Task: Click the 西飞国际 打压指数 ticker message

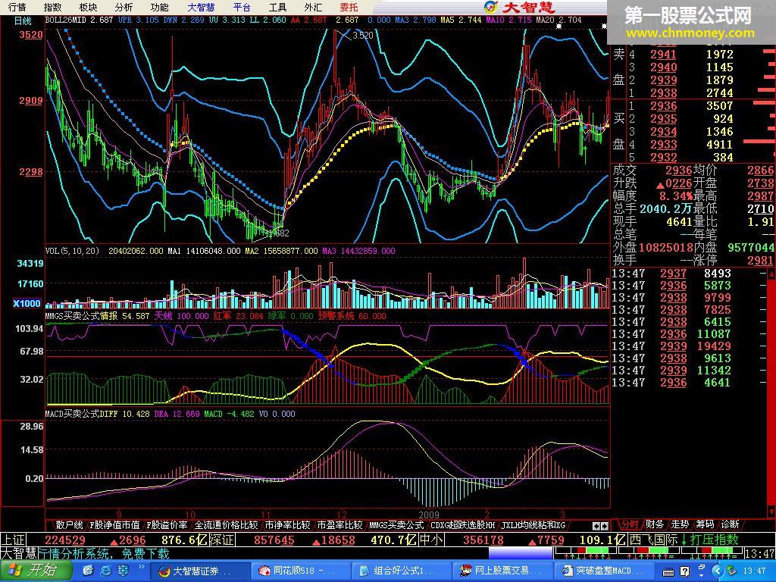Action: coord(684,540)
